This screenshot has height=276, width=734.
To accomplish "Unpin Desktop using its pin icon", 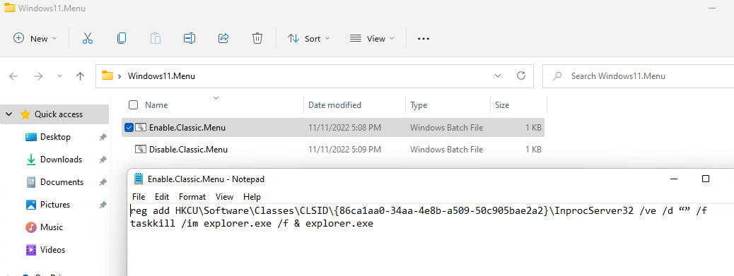I will [103, 137].
